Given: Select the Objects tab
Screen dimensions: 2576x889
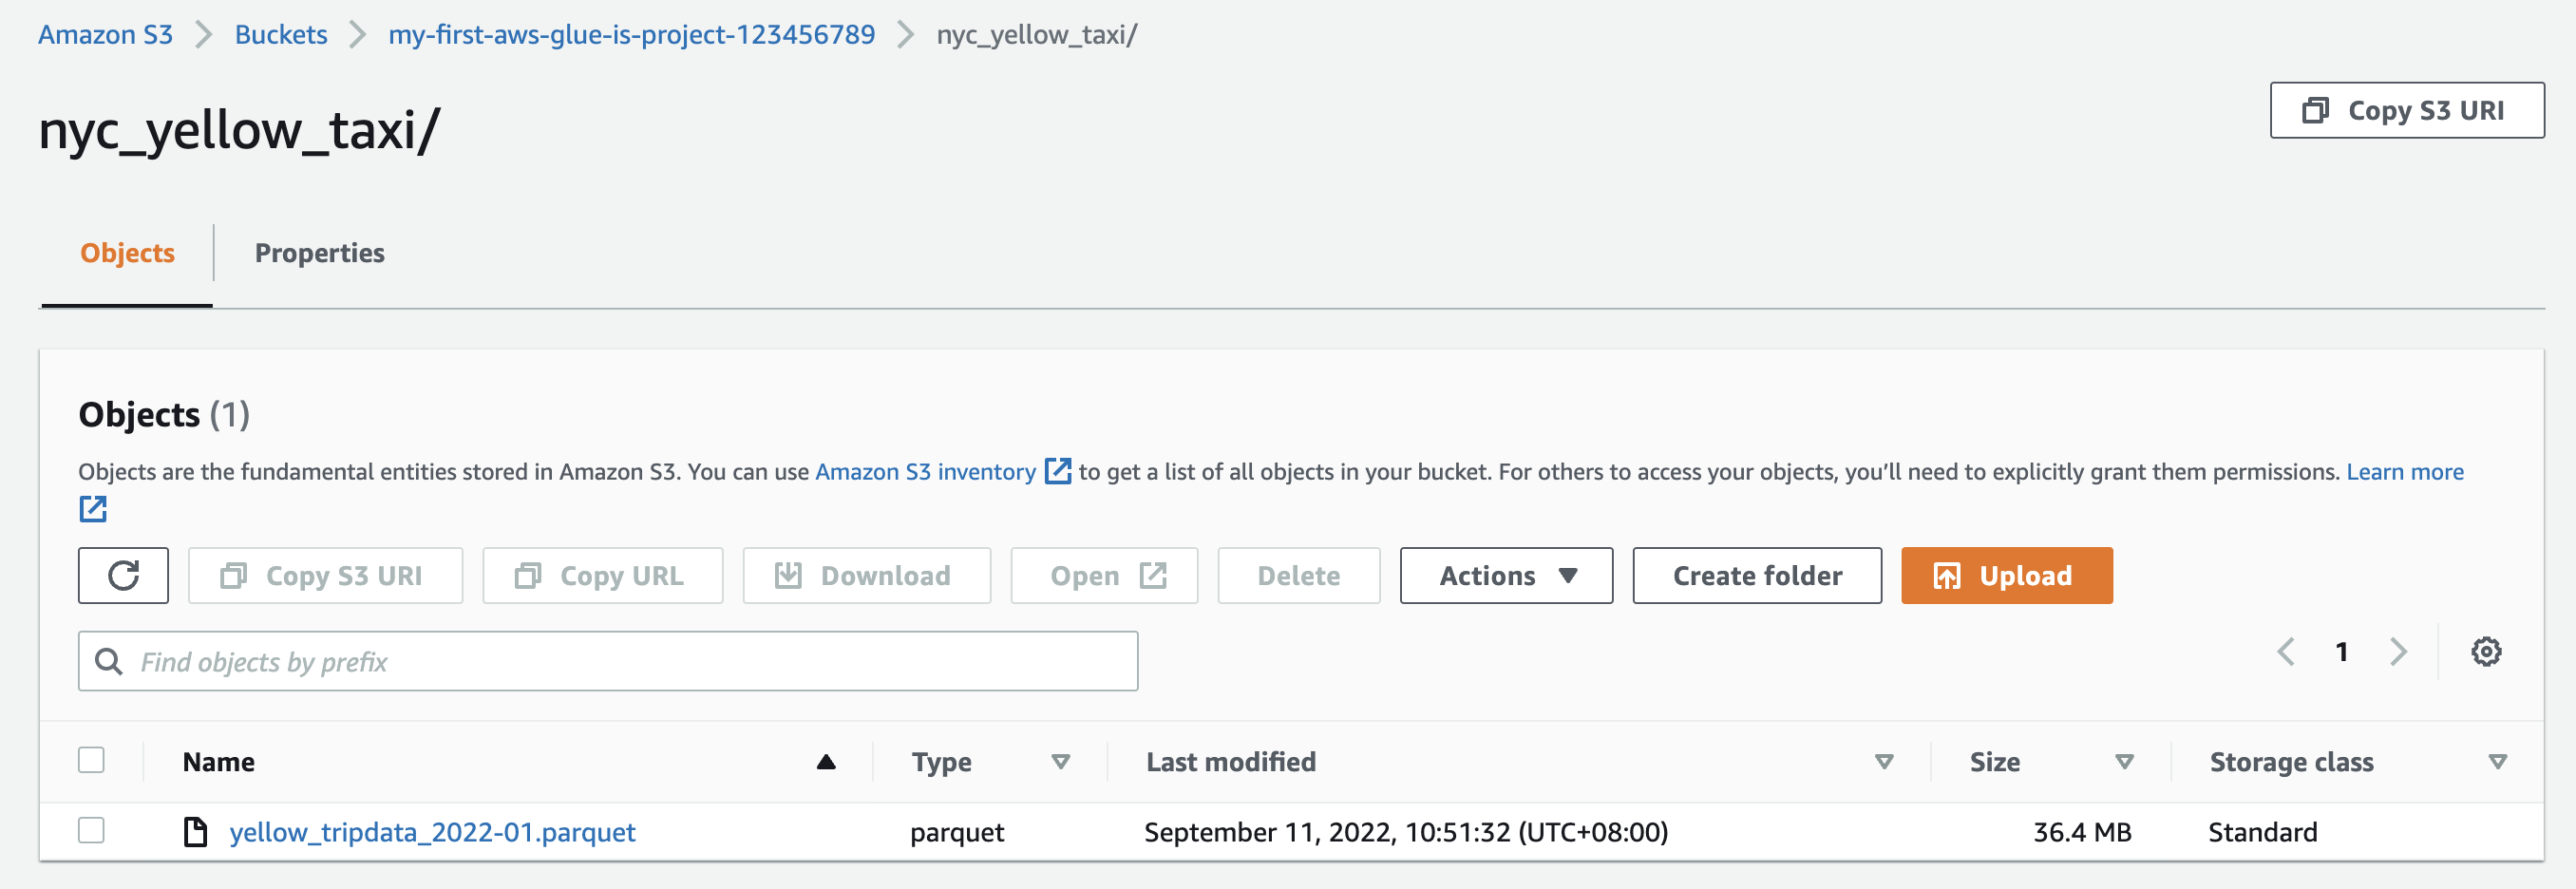Looking at the screenshot, I should click(x=127, y=253).
